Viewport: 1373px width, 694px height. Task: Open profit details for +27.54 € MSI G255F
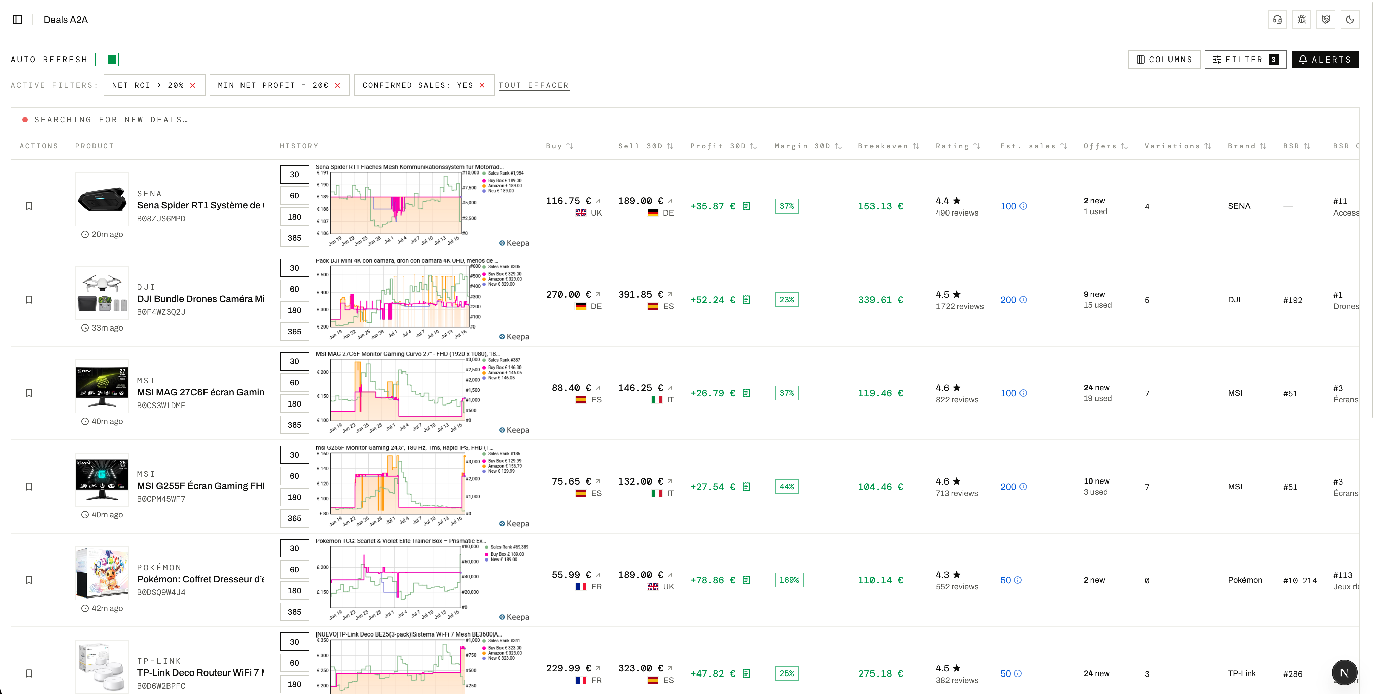[x=746, y=486]
